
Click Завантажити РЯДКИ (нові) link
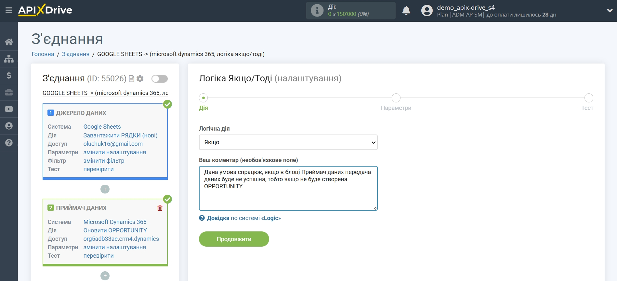coord(120,135)
